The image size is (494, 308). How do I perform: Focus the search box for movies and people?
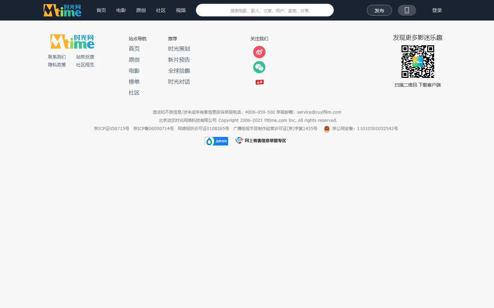pos(265,10)
